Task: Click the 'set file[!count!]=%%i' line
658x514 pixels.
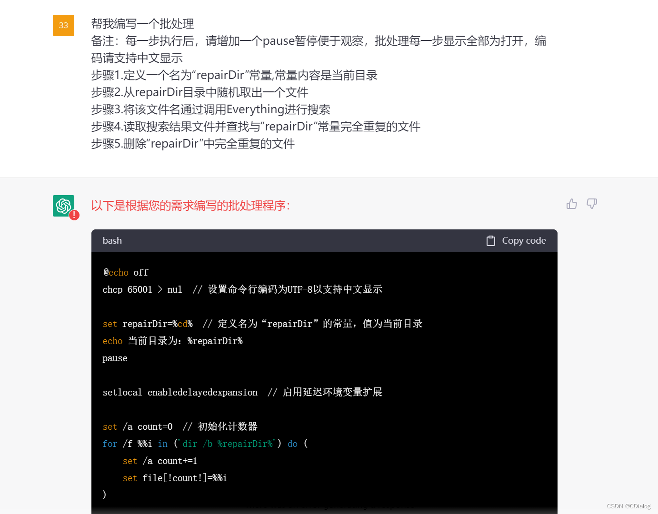Action: click(x=175, y=478)
